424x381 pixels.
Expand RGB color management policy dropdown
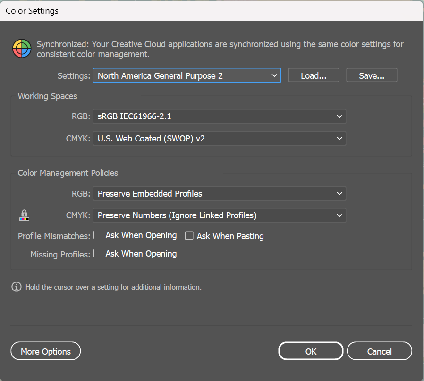pyautogui.click(x=219, y=194)
